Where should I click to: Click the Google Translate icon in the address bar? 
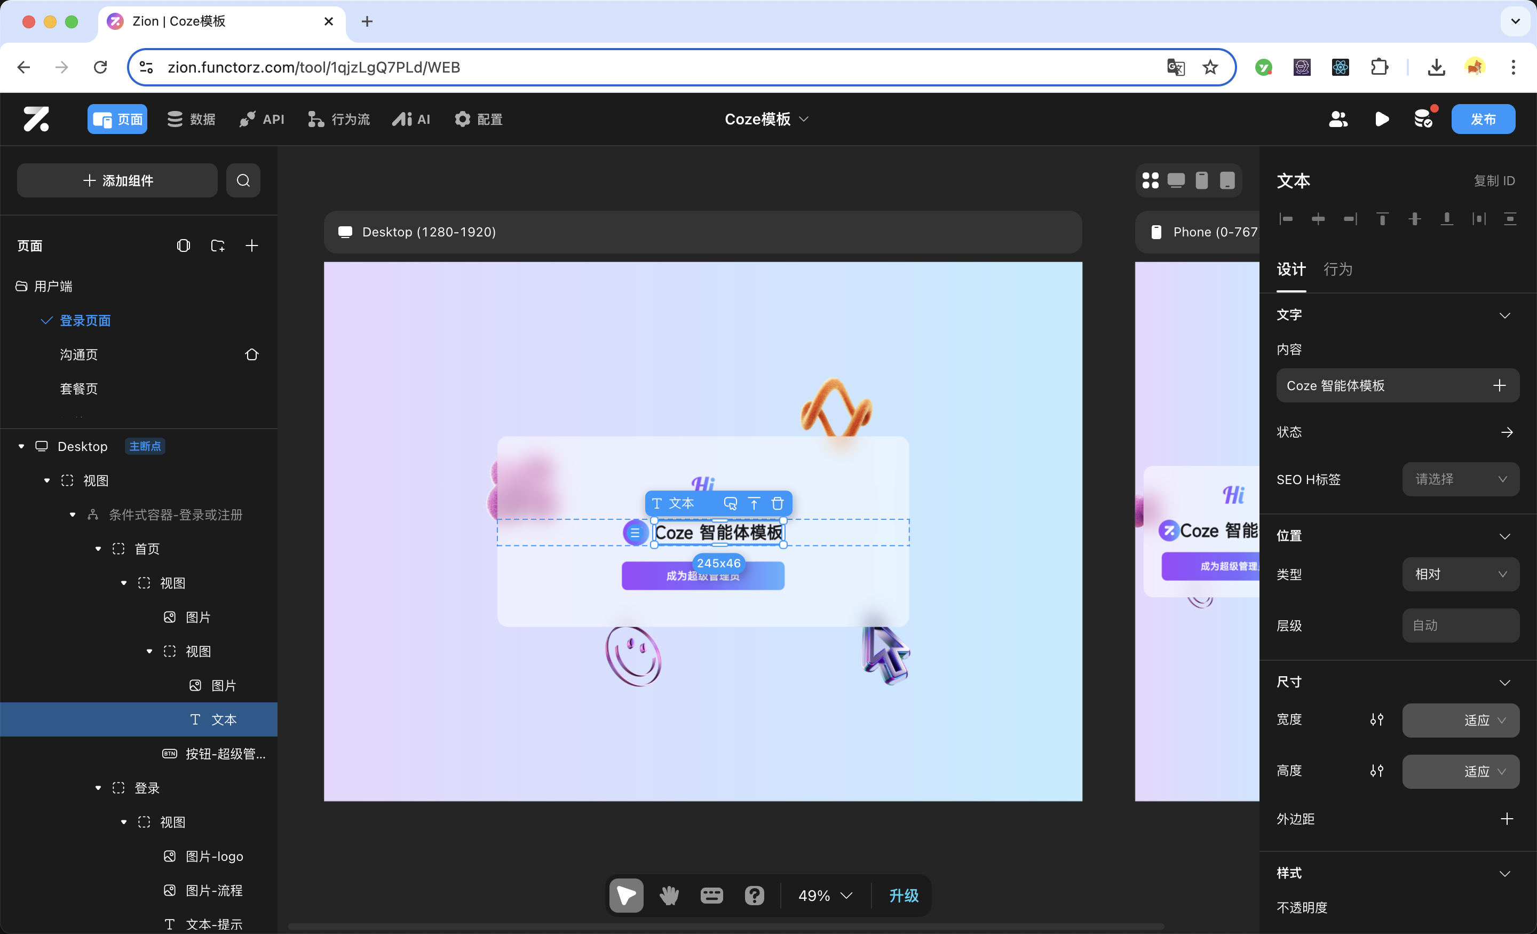(x=1176, y=67)
